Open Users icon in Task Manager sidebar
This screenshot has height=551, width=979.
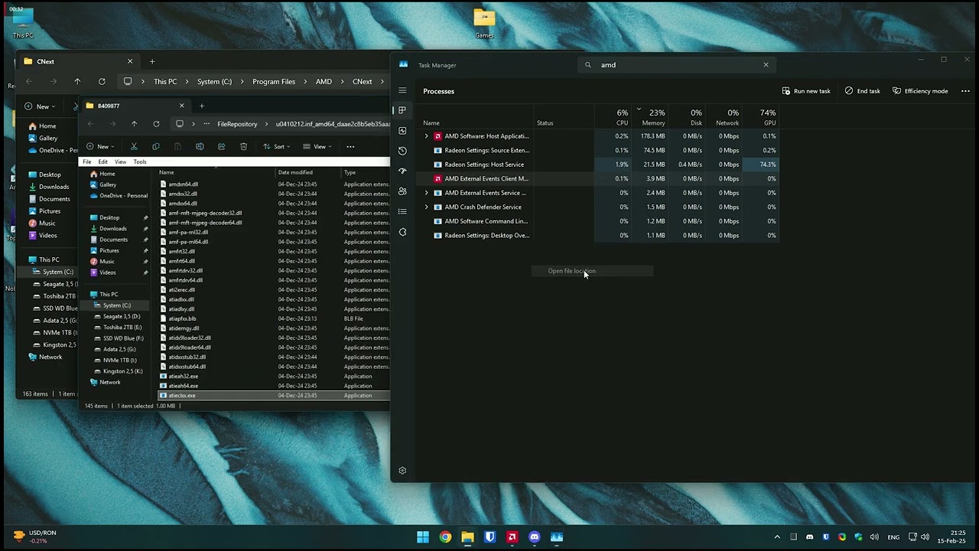(x=402, y=191)
